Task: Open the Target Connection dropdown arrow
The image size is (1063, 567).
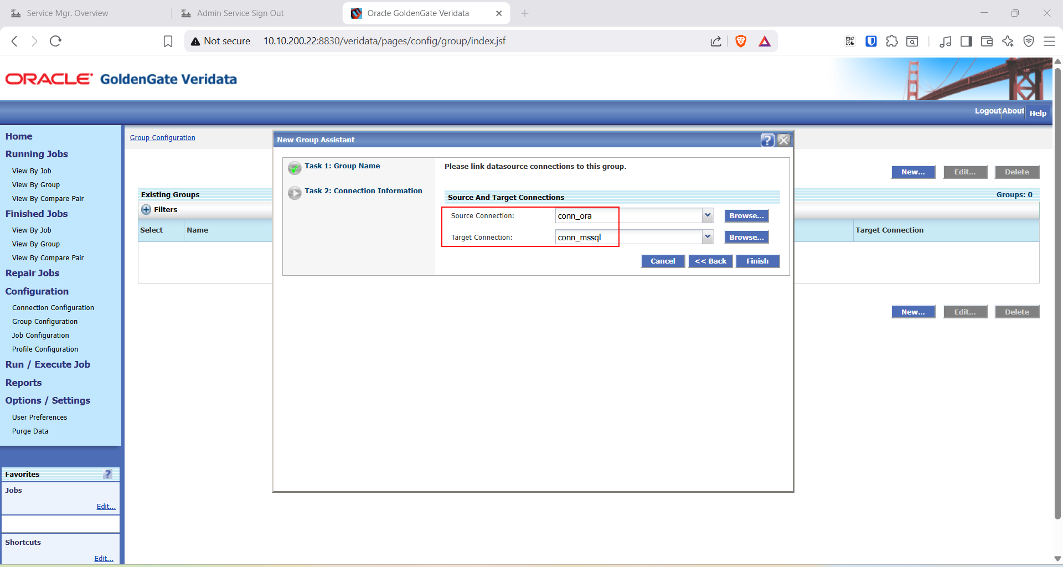Action: [x=708, y=237]
